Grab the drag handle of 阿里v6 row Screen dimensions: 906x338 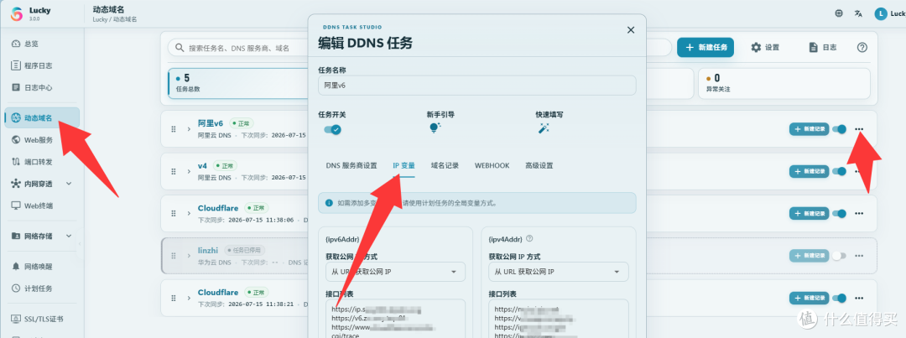coord(174,129)
